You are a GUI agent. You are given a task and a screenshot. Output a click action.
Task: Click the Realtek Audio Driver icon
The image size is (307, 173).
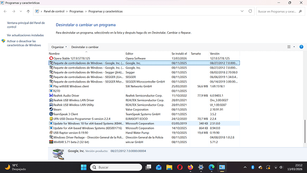tap(51, 95)
